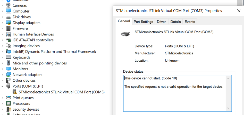The width and height of the screenshot is (244, 115).
Task: Click the Network adapters icon
Action: pyautogui.click(x=9, y=74)
